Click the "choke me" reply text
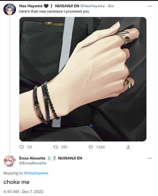This screenshot has height=196, width=158. (x=17, y=182)
